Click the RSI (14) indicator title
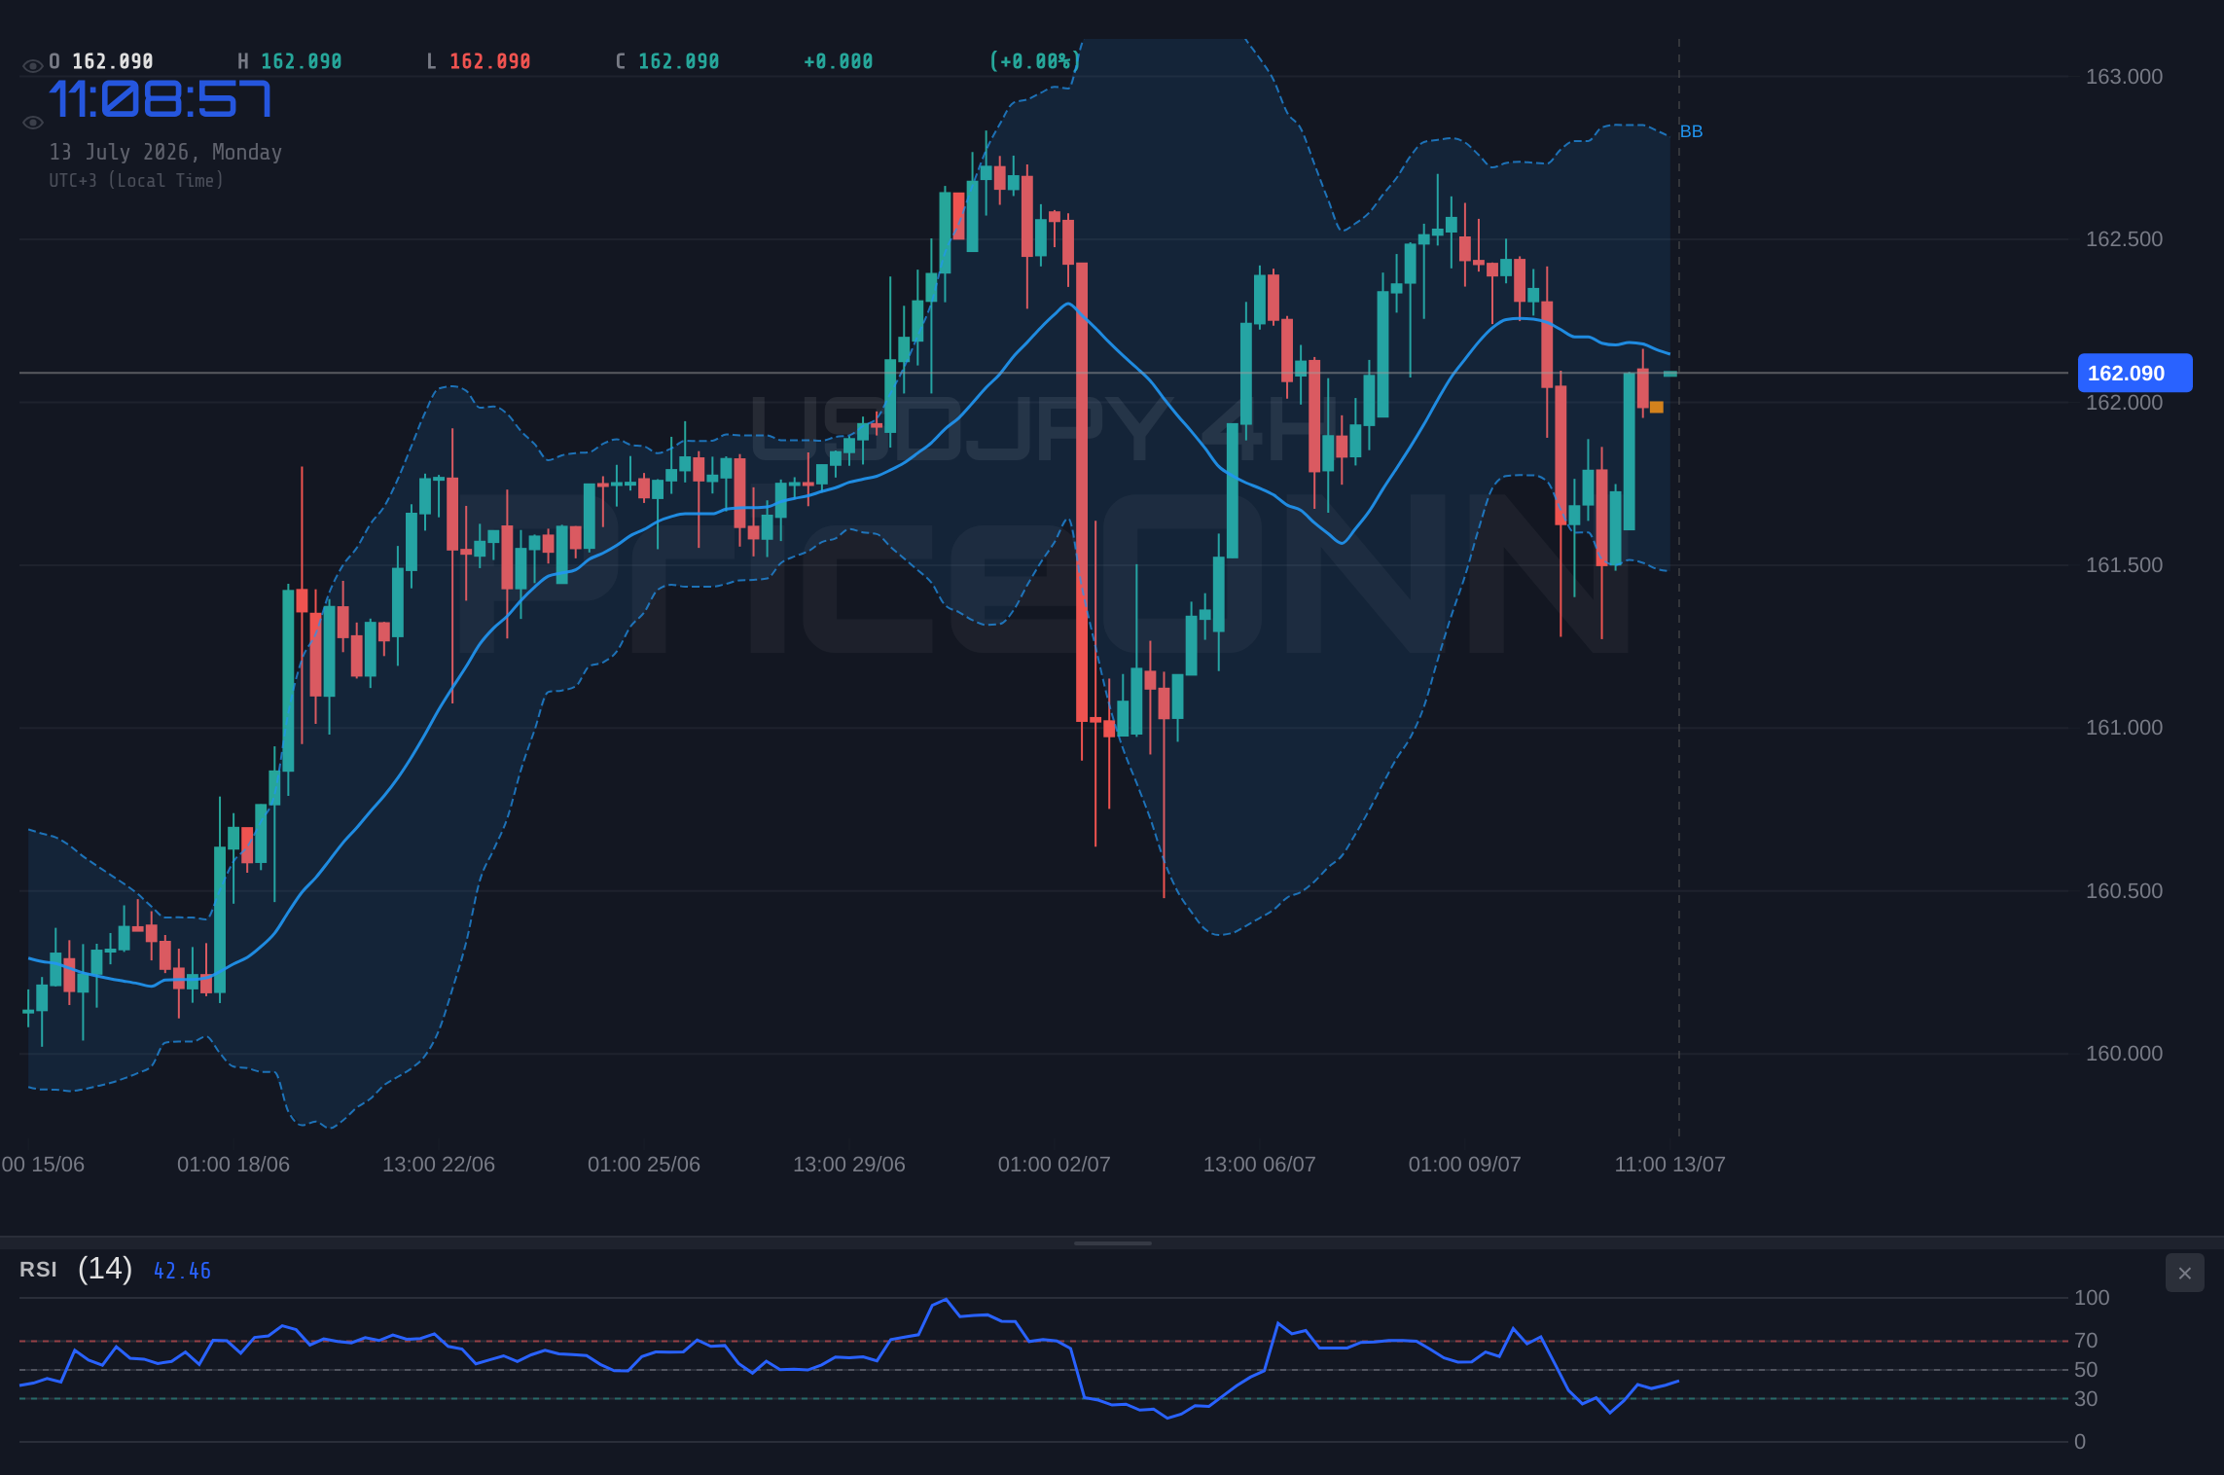Screen dimensions: 2224x1475 [x=76, y=1269]
